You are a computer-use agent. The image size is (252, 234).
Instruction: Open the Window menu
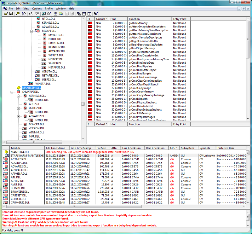tap(60, 9)
